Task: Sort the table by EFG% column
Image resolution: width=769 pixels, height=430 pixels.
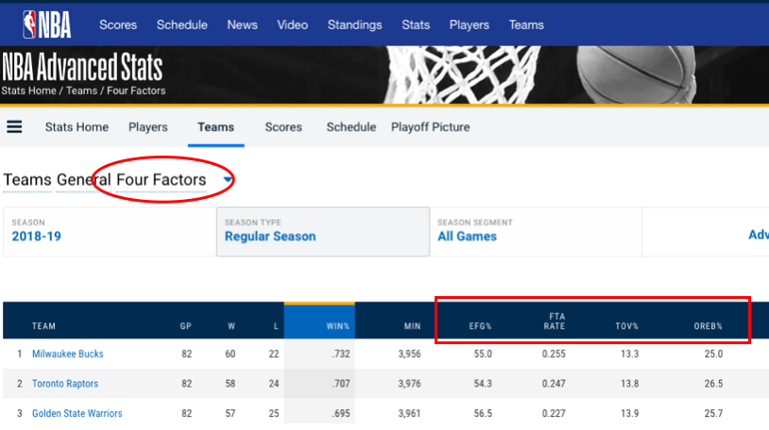Action: pyautogui.click(x=479, y=326)
